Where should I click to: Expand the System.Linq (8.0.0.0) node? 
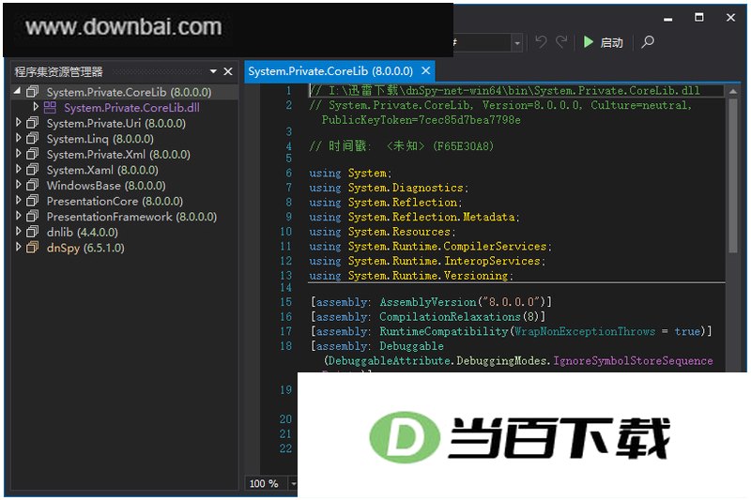point(18,138)
